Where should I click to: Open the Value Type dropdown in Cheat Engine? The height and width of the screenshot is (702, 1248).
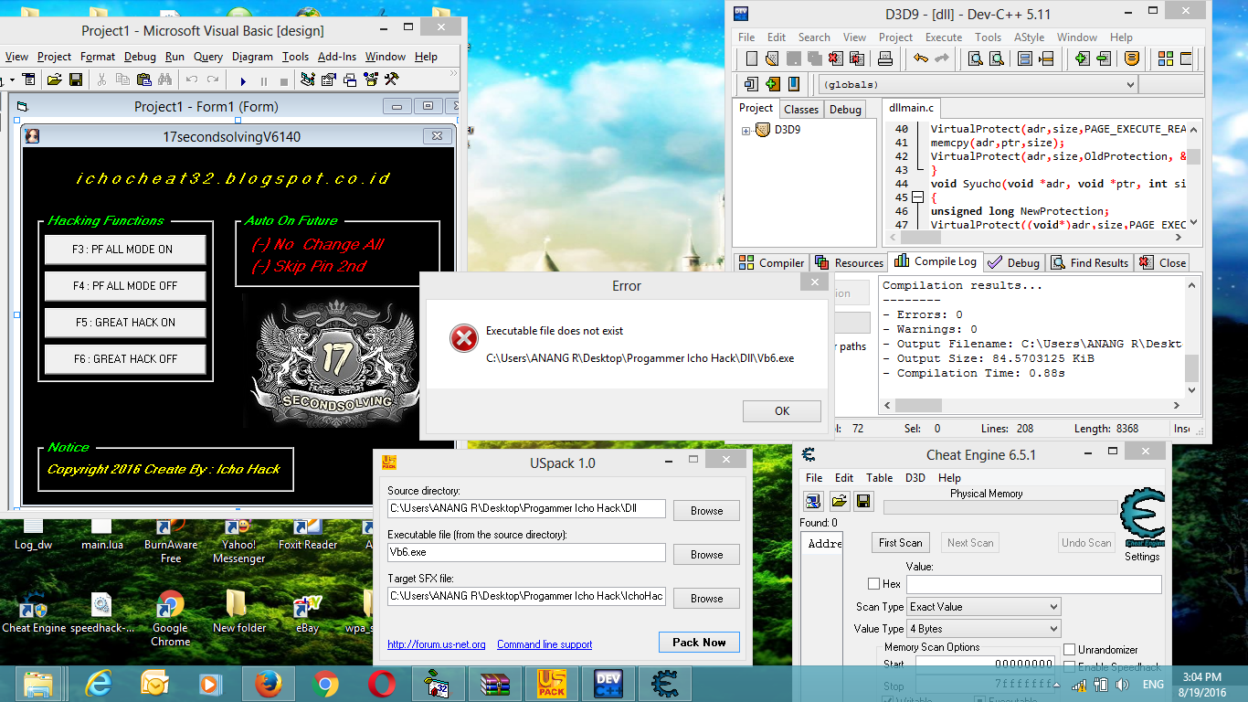point(983,629)
